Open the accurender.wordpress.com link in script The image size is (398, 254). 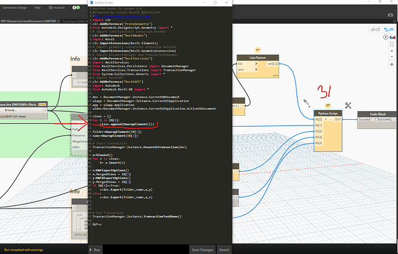click(122, 16)
